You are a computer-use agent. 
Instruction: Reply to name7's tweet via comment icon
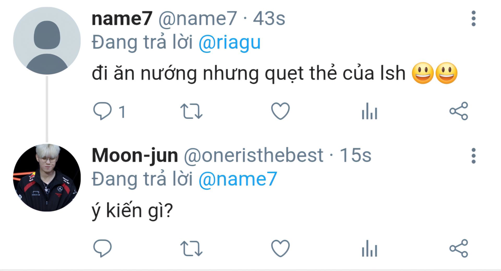tap(102, 111)
